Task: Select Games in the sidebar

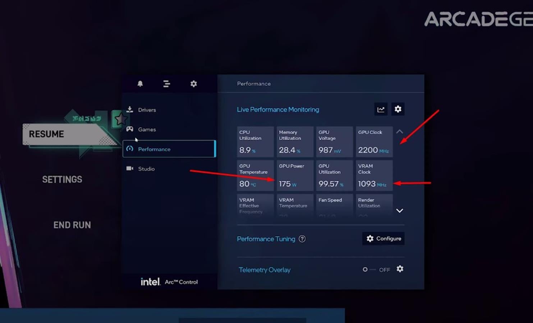Action: click(147, 130)
